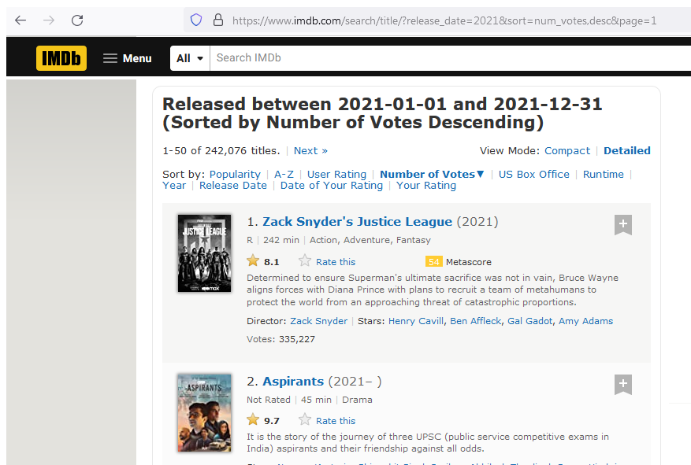This screenshot has width=691, height=465.
Task: Click the 54 Metascore badge
Action: pyautogui.click(x=433, y=262)
